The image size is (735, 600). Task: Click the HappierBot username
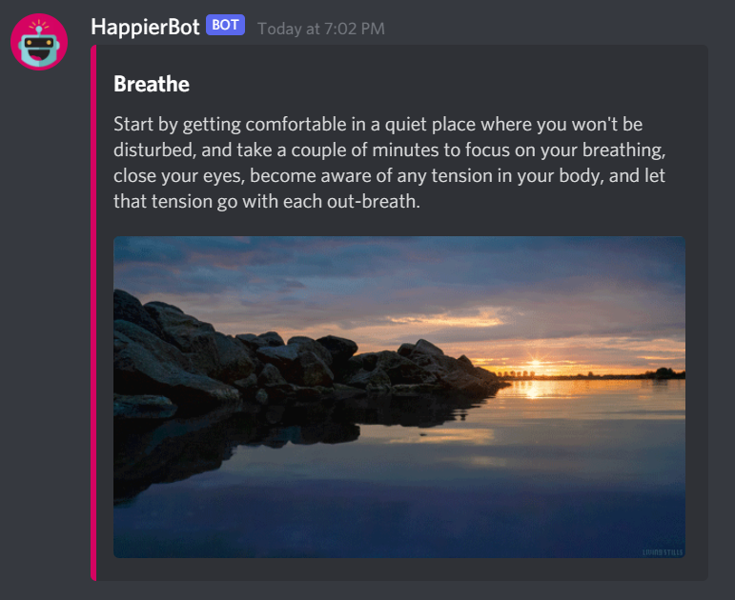pos(145,27)
